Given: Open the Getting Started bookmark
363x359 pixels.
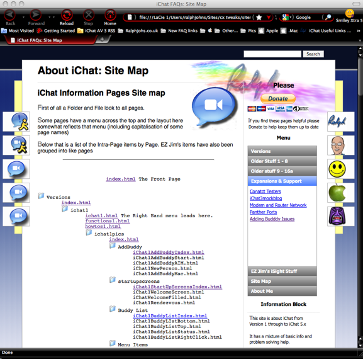Looking at the screenshot, I should pos(56,31).
